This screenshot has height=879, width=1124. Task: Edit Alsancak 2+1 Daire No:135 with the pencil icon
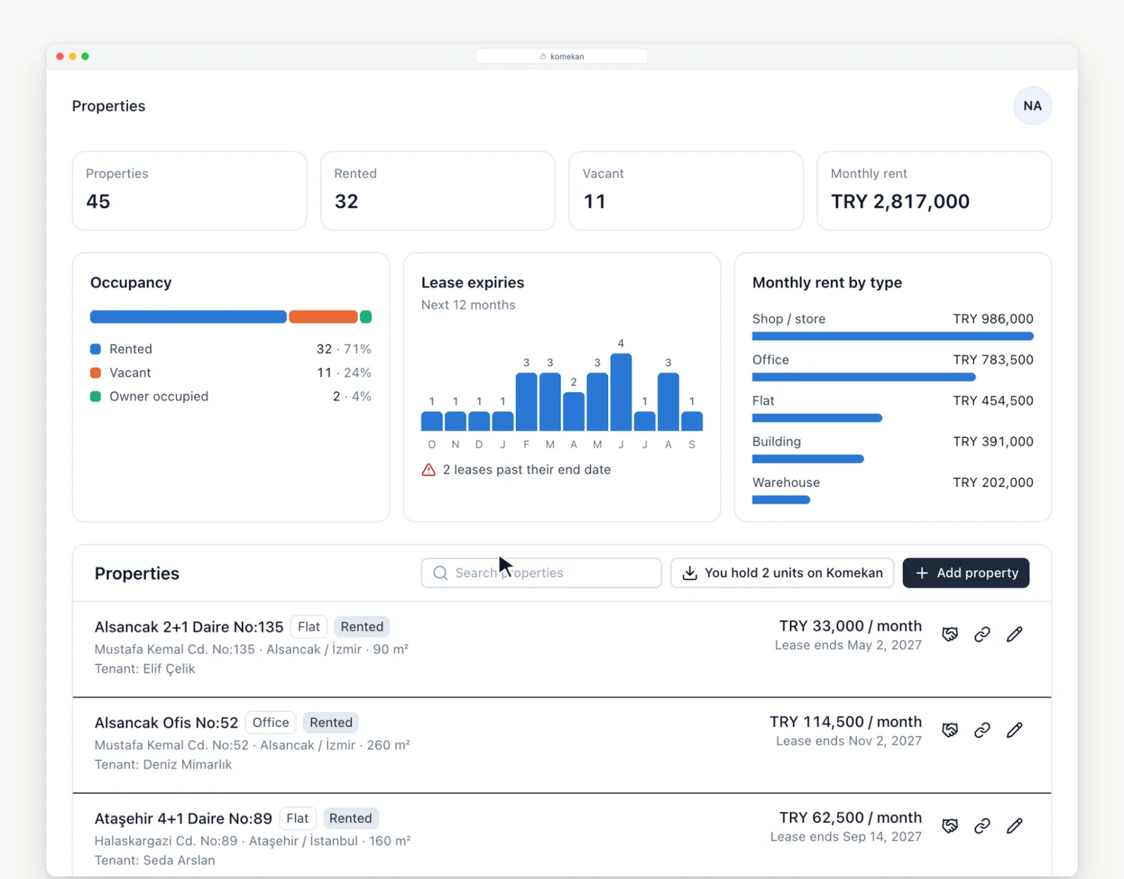coord(1014,635)
